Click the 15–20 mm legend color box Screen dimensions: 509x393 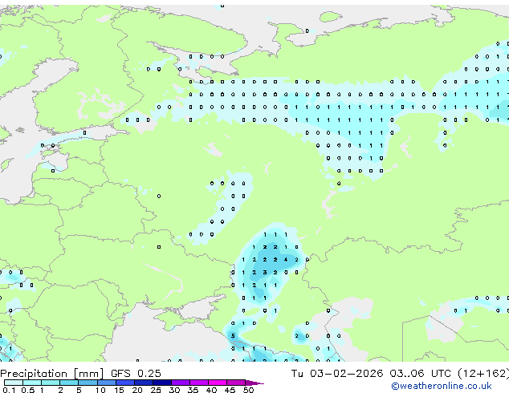tap(124, 383)
